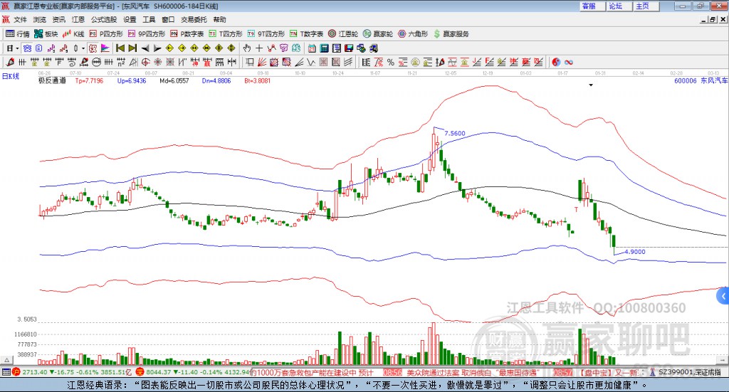Open the P四方形 tool
The image size is (729, 392).
pyautogui.click(x=106, y=34)
